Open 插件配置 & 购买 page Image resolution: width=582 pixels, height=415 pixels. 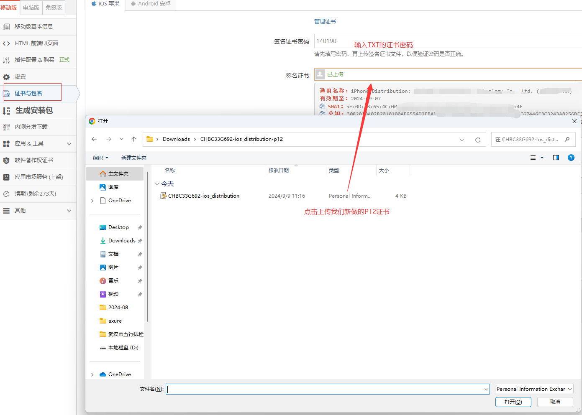[x=38, y=60]
